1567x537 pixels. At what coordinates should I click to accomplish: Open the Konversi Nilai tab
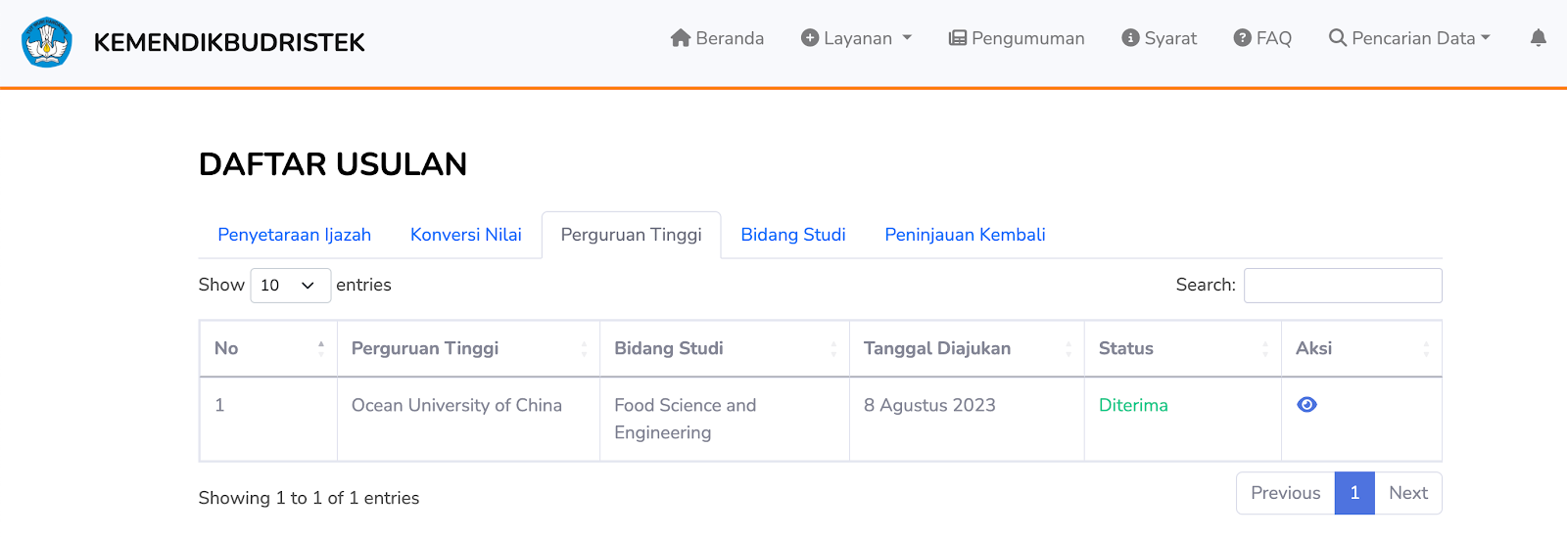point(465,235)
